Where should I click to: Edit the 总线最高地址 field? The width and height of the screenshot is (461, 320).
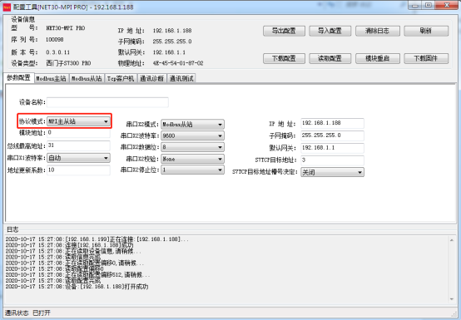pos(78,145)
